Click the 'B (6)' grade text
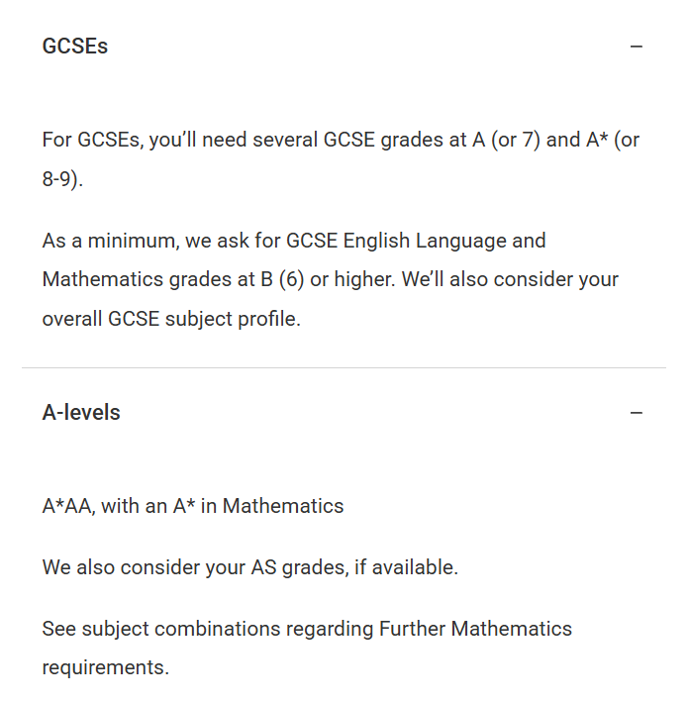The width and height of the screenshot is (688, 703). [282, 280]
